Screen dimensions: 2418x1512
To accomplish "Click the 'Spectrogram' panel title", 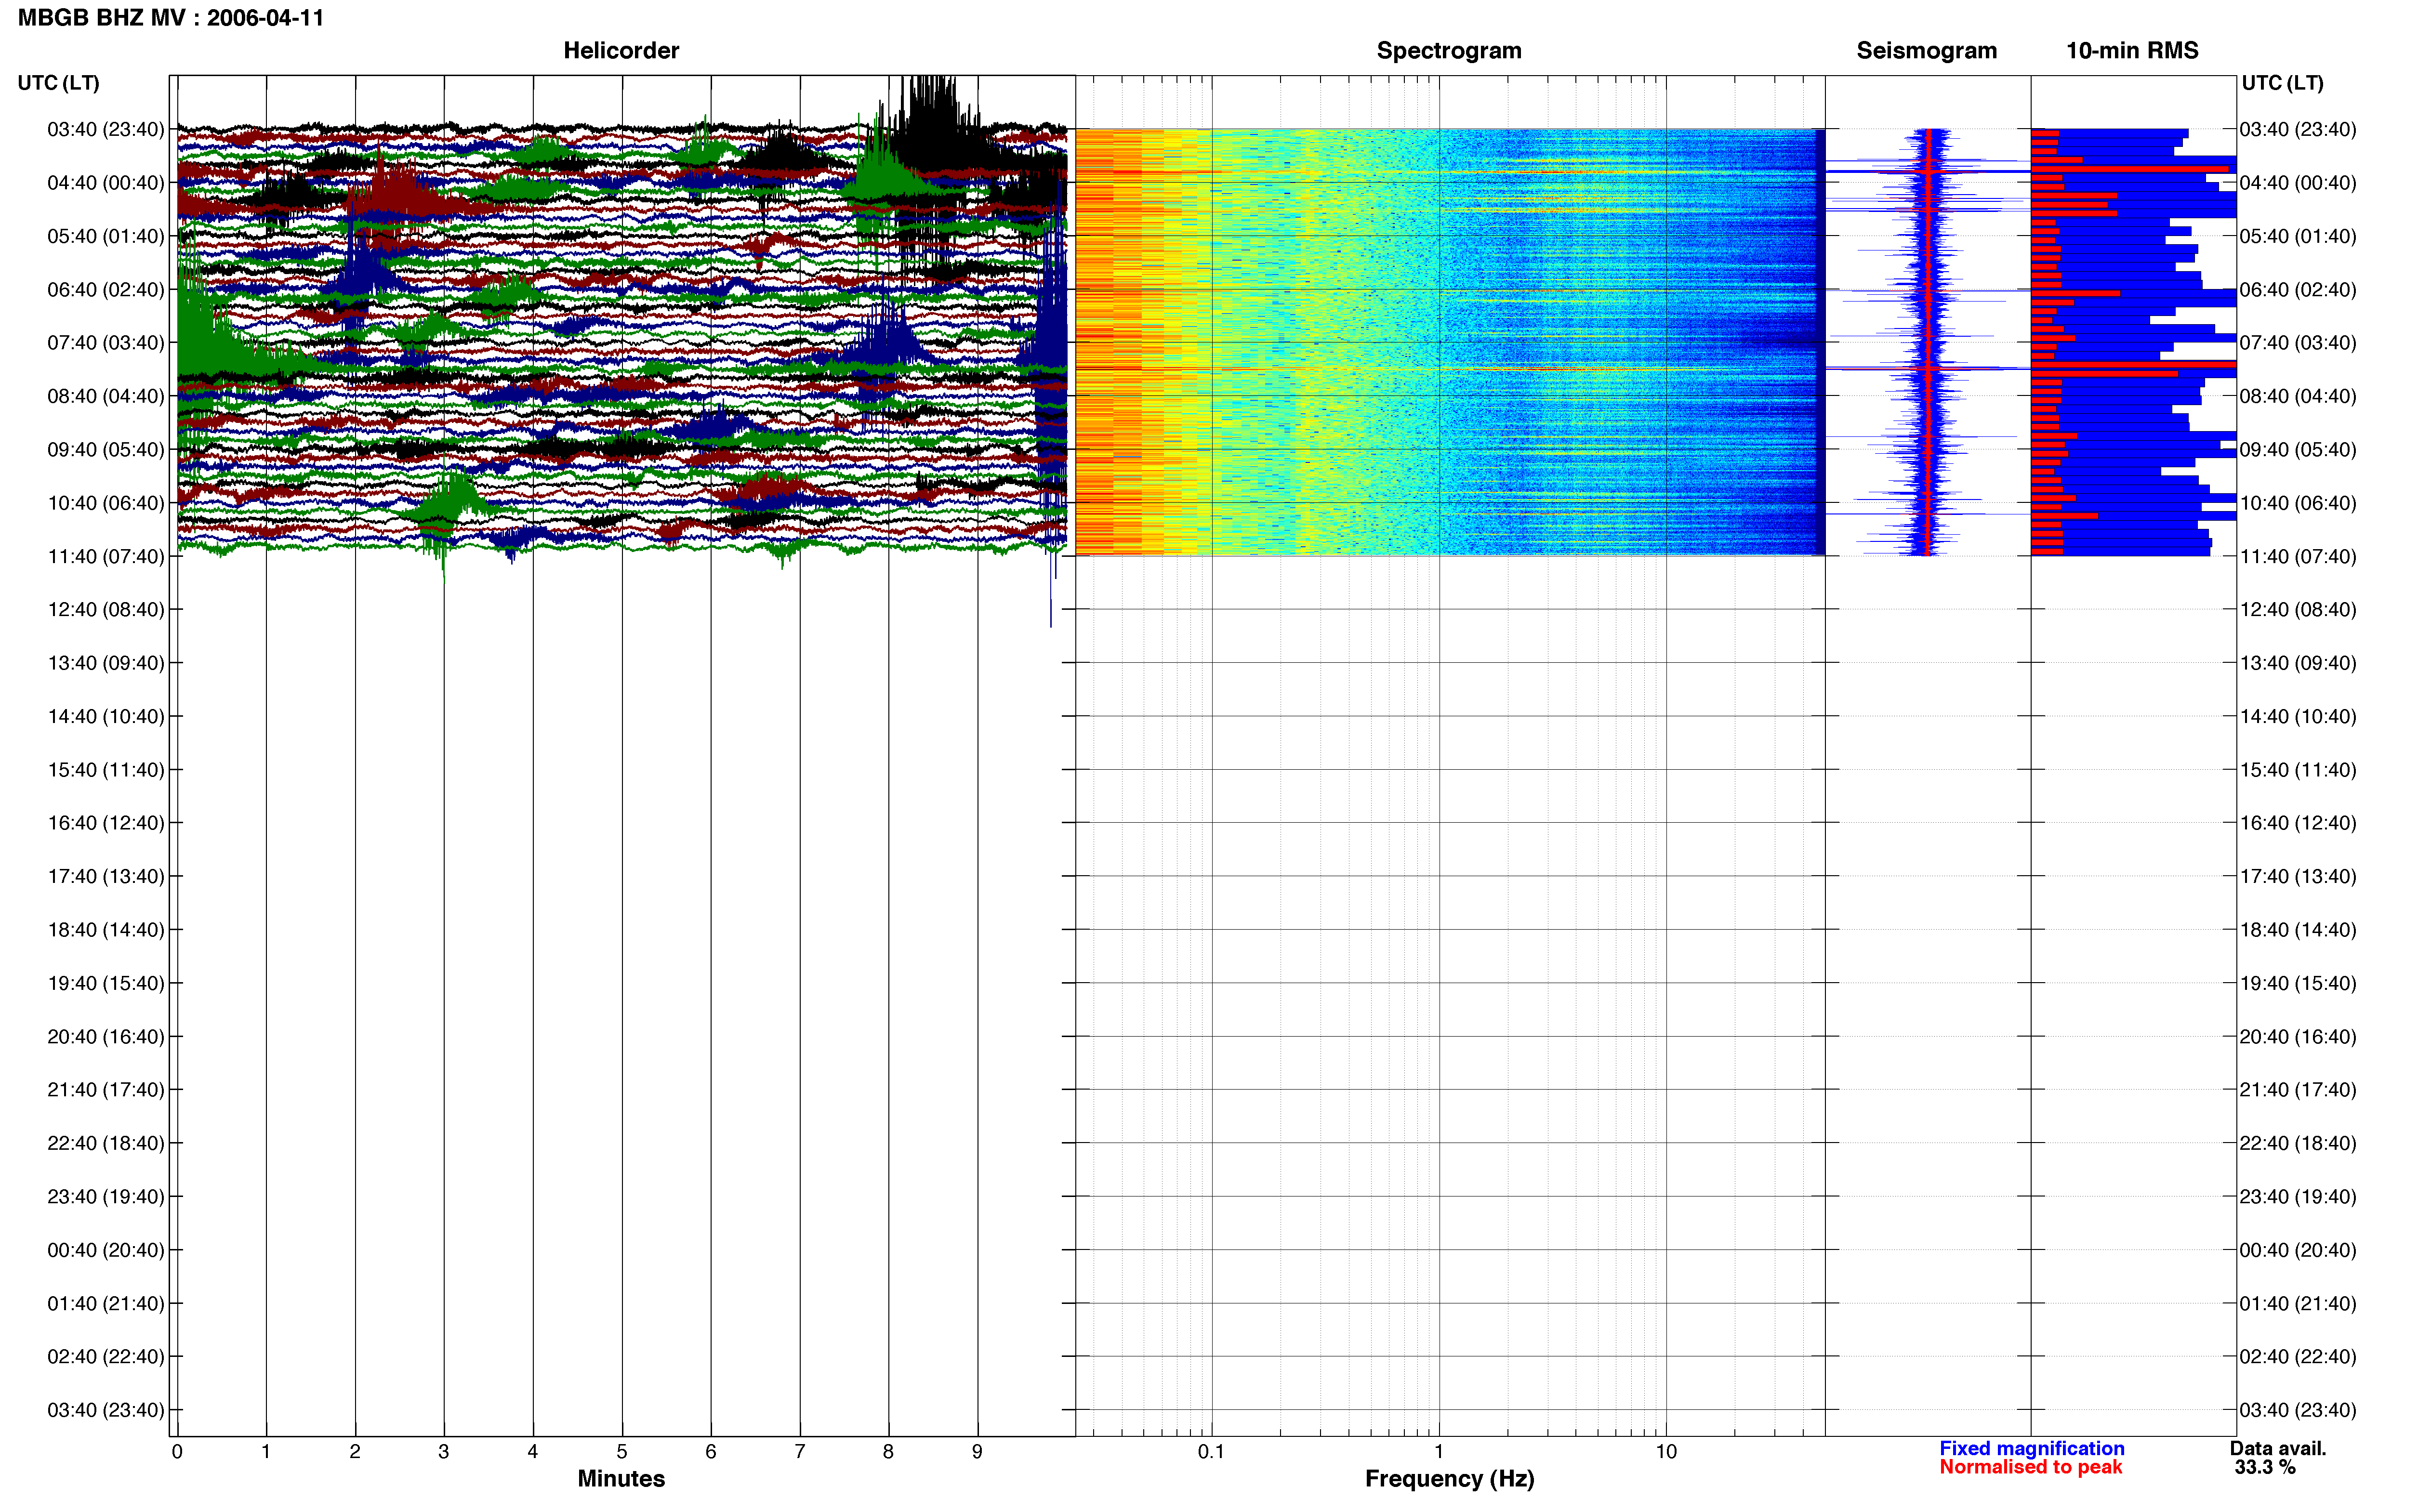I will click(x=1449, y=51).
